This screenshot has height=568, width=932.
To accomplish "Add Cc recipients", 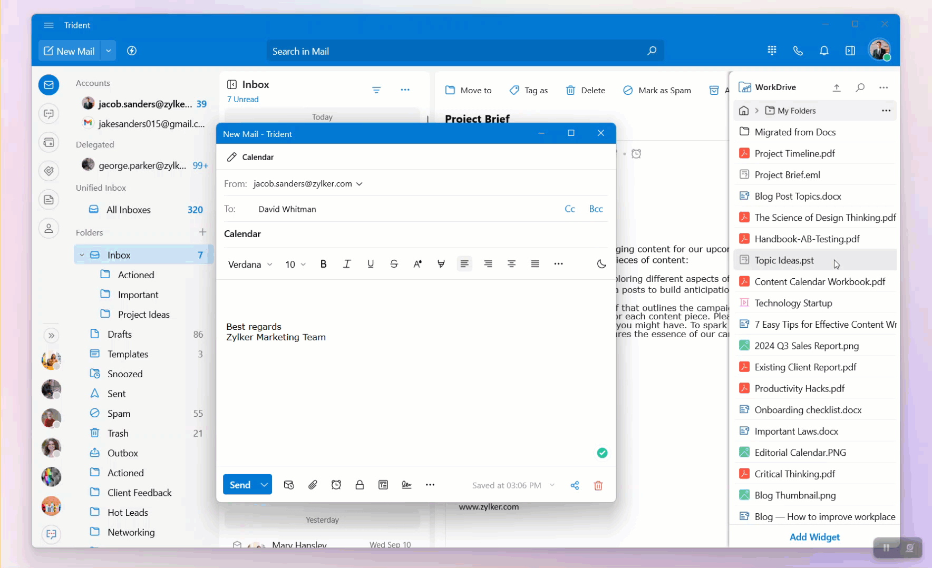I will click(570, 209).
